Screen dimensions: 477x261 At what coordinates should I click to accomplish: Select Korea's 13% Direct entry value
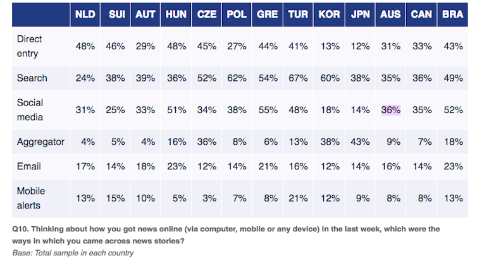(x=329, y=46)
